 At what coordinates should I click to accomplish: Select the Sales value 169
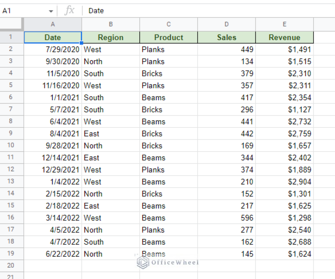tap(227, 146)
